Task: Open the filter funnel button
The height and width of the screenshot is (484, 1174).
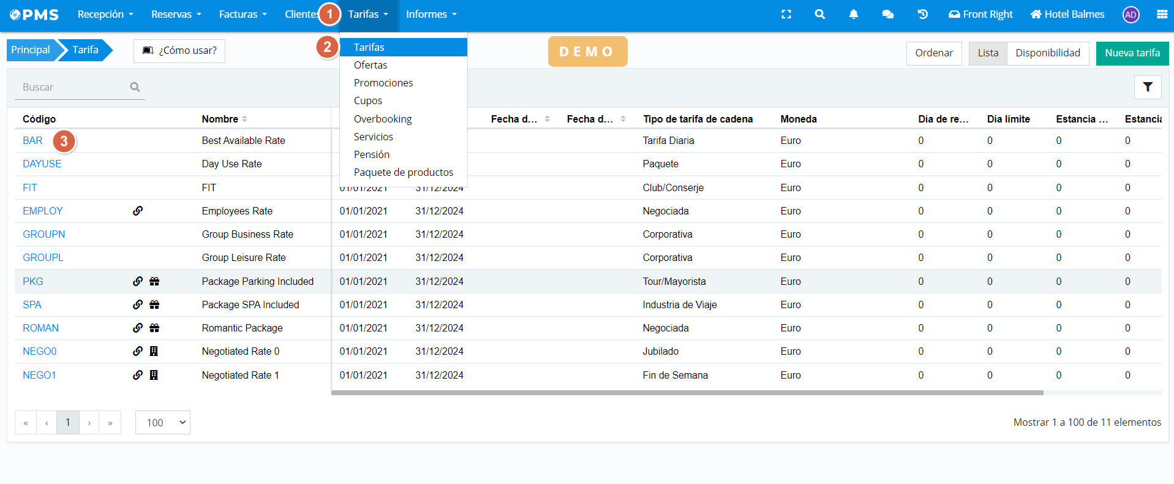Action: pos(1148,87)
